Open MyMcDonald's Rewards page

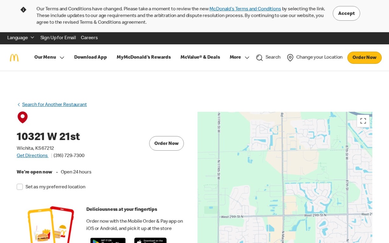click(144, 57)
